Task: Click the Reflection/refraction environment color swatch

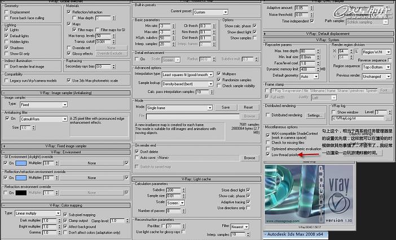Action: 21,177
